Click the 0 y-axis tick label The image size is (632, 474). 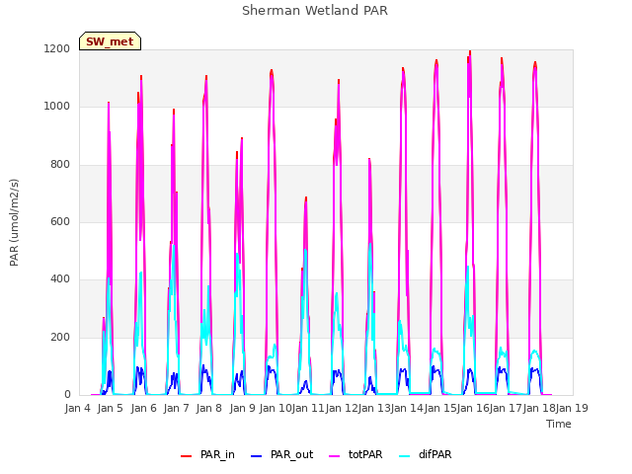[67, 395]
